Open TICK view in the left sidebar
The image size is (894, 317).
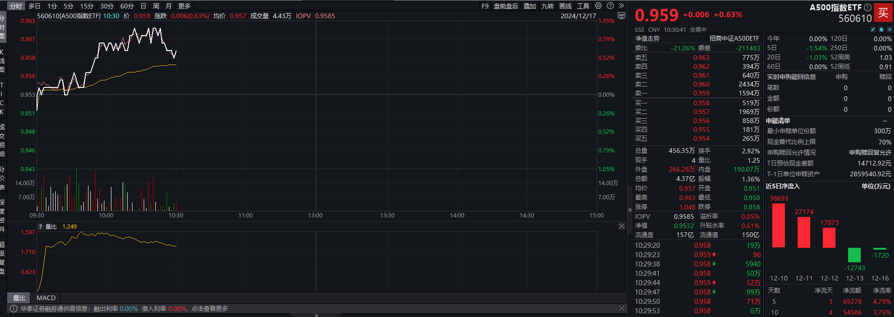pyautogui.click(x=2, y=99)
